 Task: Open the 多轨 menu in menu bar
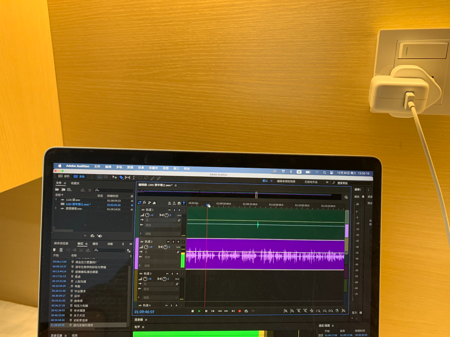tap(119, 167)
